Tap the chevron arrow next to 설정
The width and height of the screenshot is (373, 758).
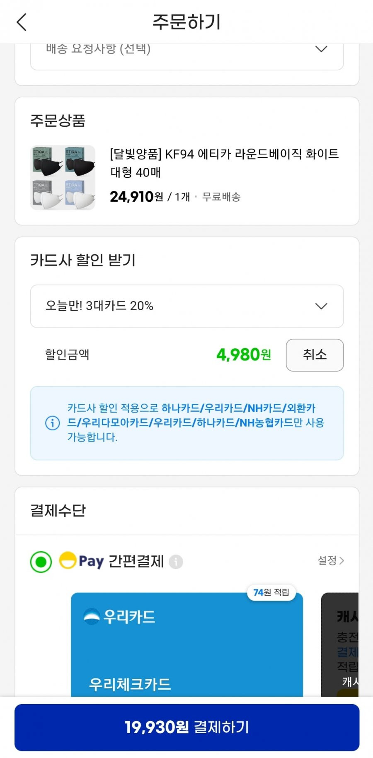pyautogui.click(x=342, y=560)
